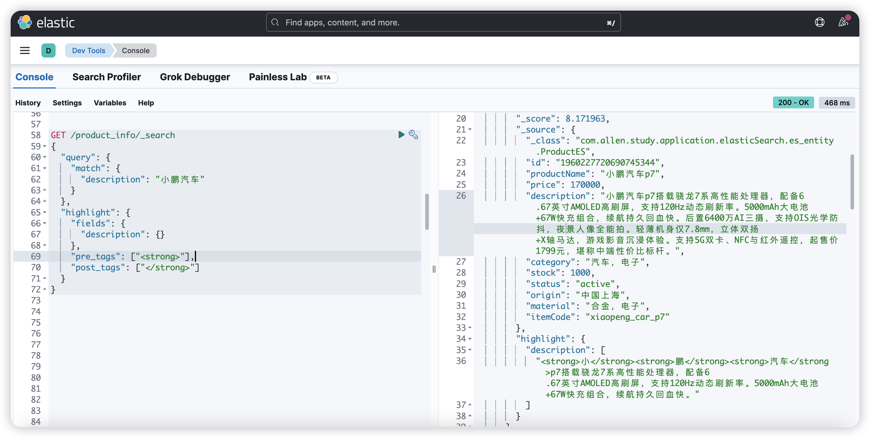Click the "origin": "中国上海" line
870x438 pixels.
(578, 295)
